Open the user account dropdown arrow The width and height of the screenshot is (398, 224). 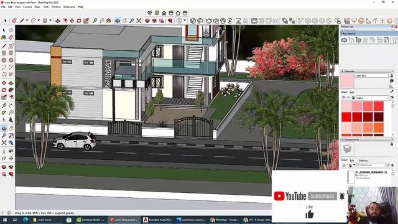tap(185, 21)
